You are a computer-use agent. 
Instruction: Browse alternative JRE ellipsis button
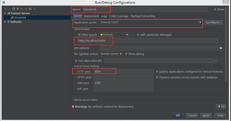tap(221, 61)
